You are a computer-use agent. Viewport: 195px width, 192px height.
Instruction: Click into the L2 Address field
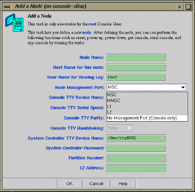(x=136, y=168)
